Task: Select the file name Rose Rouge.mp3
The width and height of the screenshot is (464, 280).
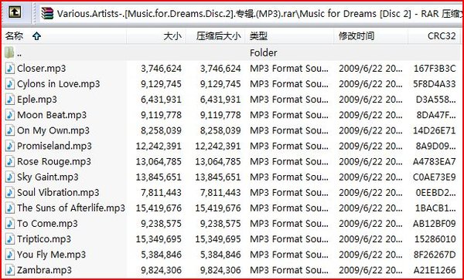Action: tap(54, 161)
